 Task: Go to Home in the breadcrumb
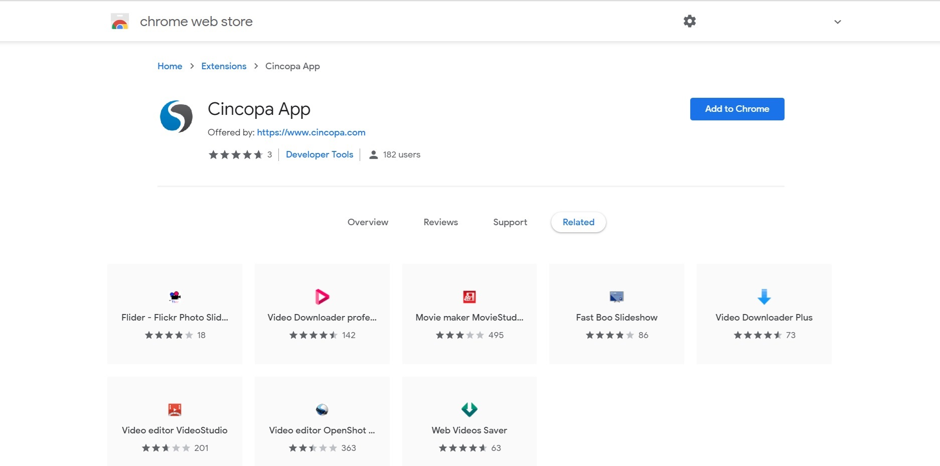[170, 66]
